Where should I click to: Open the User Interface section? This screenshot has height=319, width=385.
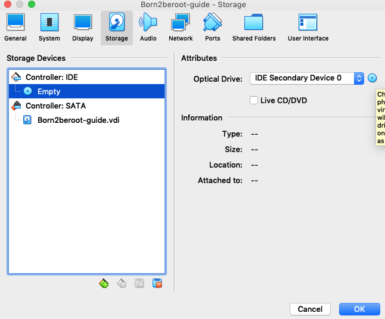pos(308,28)
